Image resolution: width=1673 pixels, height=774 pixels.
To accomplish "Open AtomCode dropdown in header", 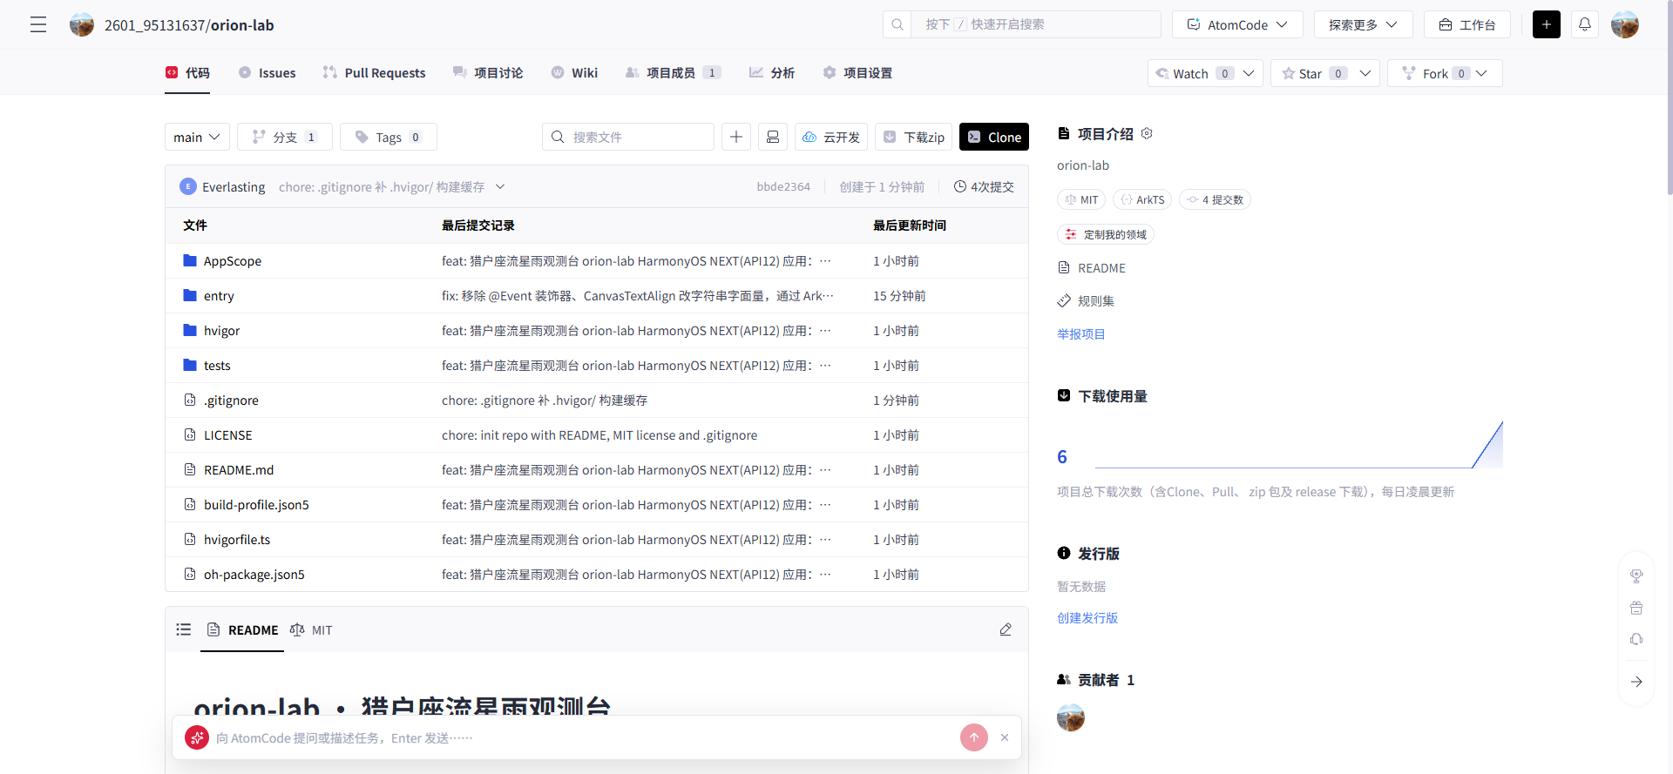I will pyautogui.click(x=1237, y=24).
